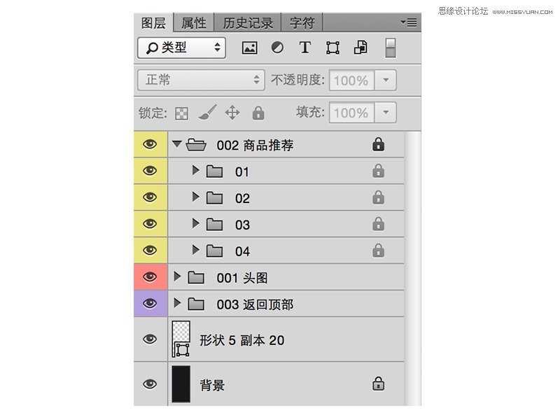
Task: Expand folder 02 disclosure triangle
Action: [x=195, y=197]
